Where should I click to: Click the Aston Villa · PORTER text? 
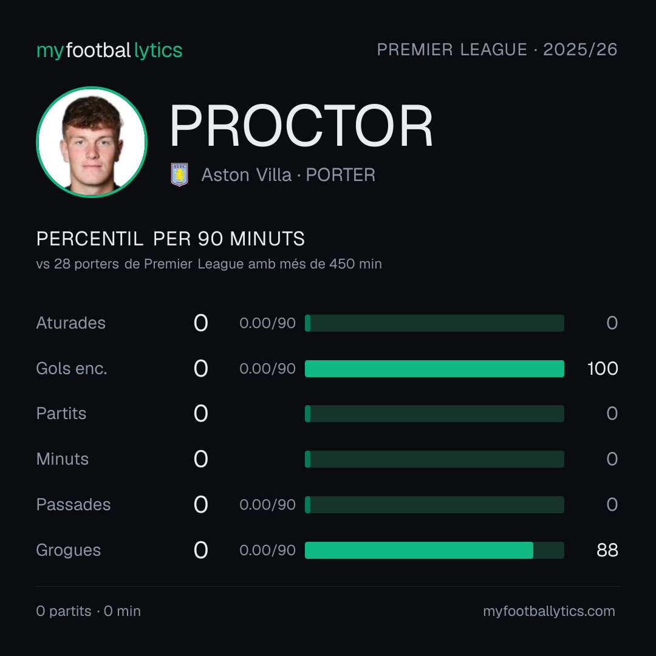(x=289, y=175)
